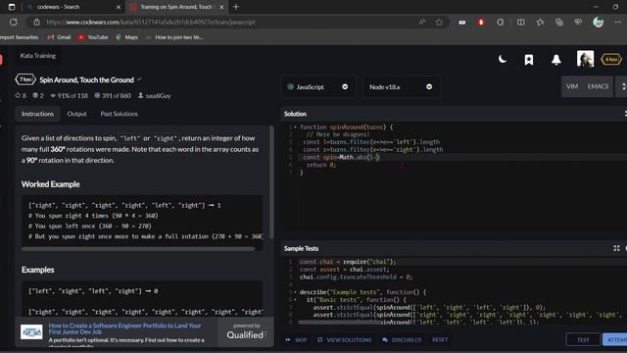Switch to the Past Solutions tab
The height and width of the screenshot is (353, 627).
pyautogui.click(x=119, y=114)
